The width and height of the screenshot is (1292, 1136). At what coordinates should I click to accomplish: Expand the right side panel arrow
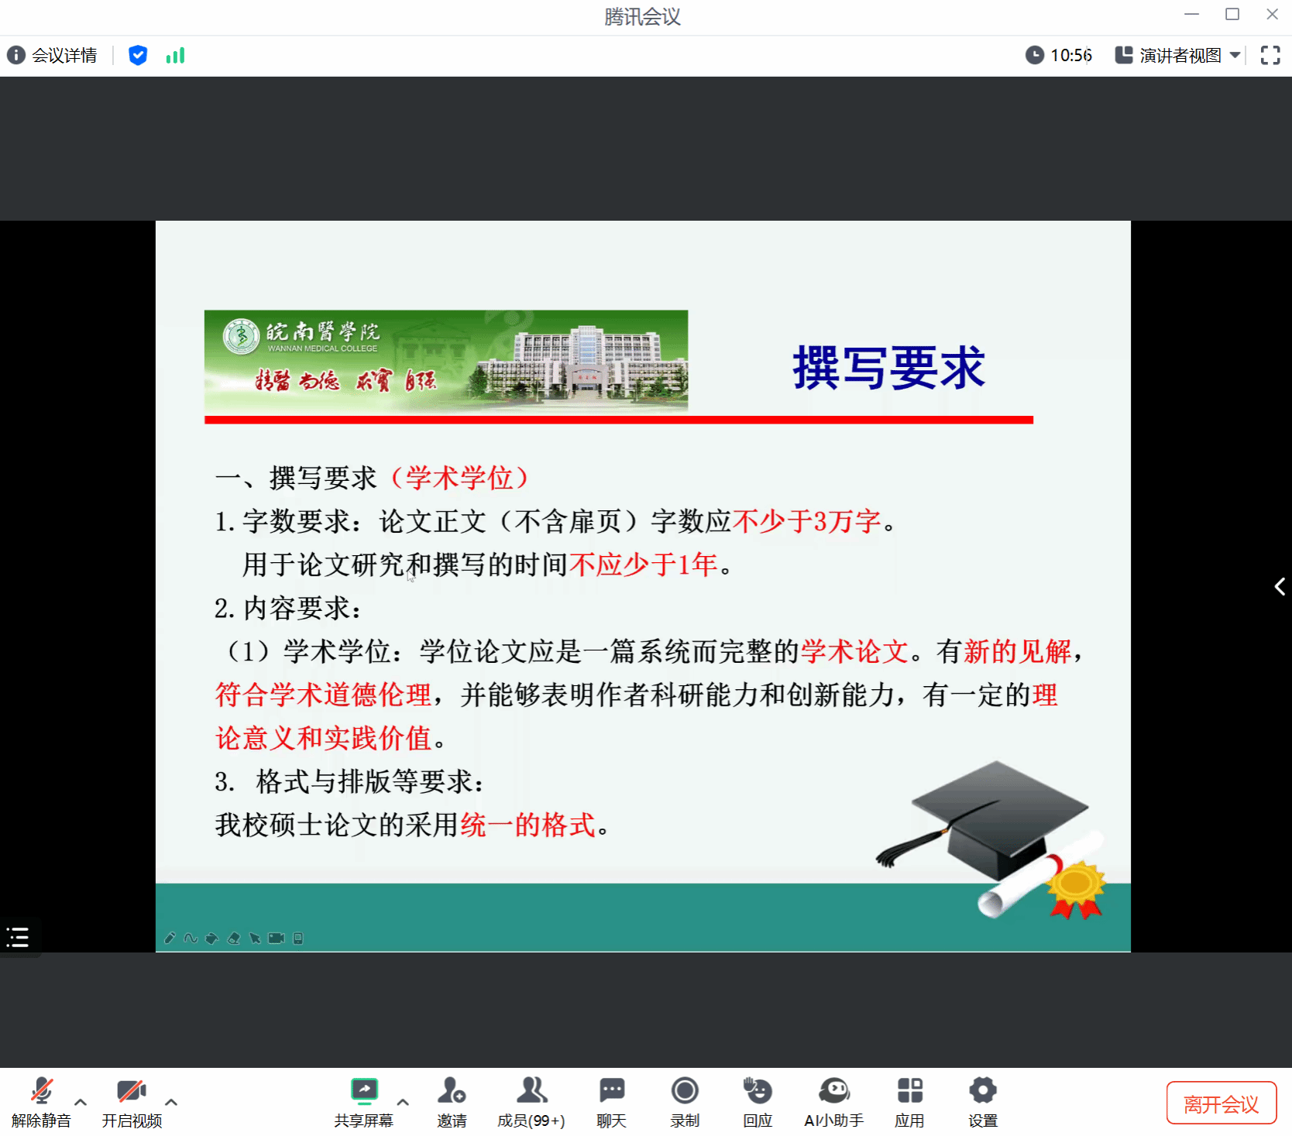pyautogui.click(x=1280, y=586)
